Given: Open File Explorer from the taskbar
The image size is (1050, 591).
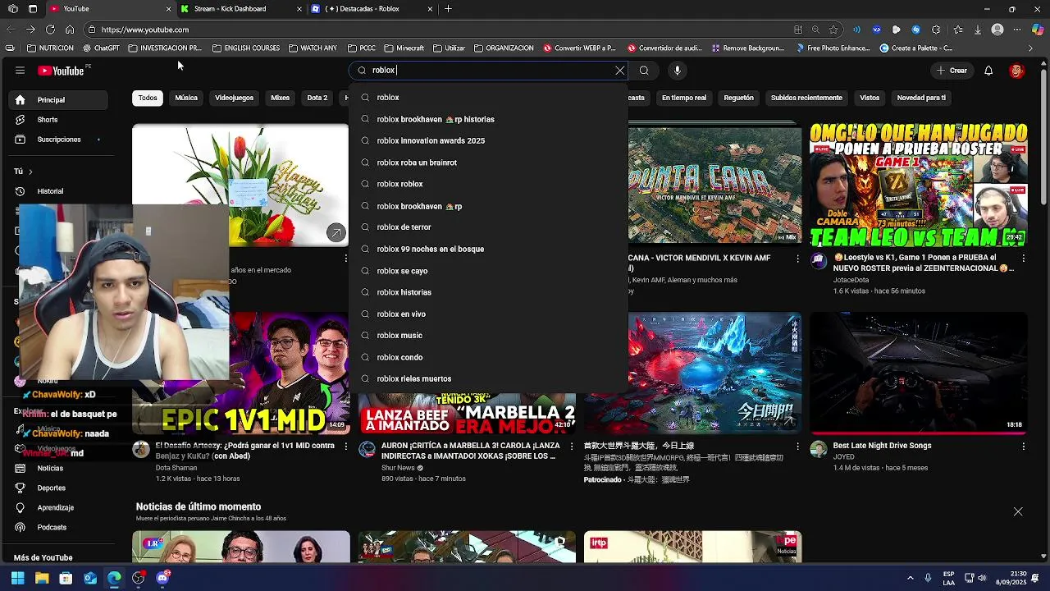Looking at the screenshot, I should coord(42,578).
